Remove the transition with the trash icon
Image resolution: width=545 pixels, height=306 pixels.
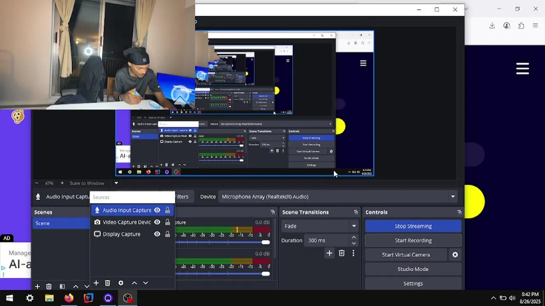click(x=342, y=253)
